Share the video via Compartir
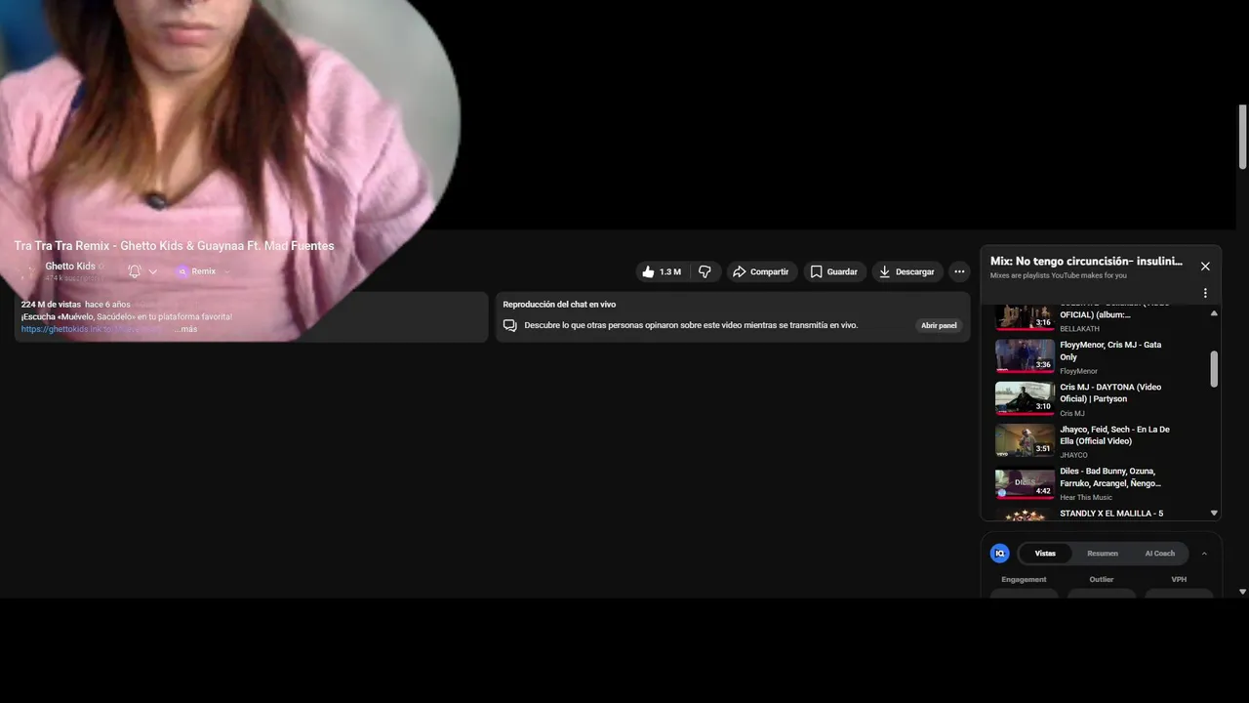Viewport: 1249px width, 703px height. 761,271
